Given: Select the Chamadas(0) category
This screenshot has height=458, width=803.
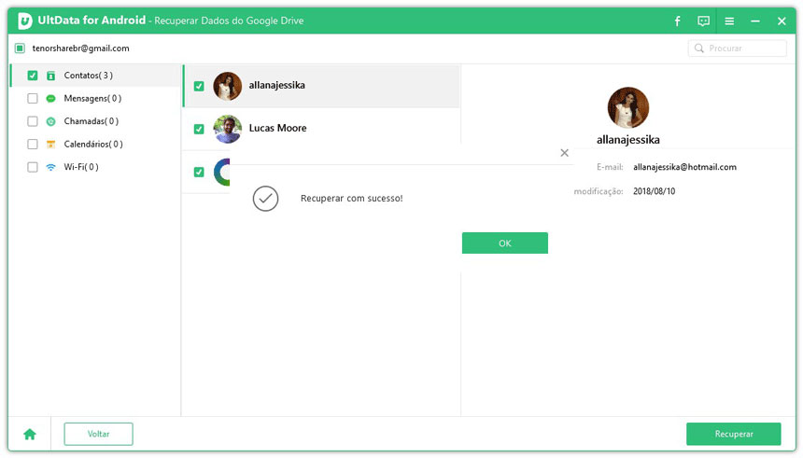Looking at the screenshot, I should 96,121.
